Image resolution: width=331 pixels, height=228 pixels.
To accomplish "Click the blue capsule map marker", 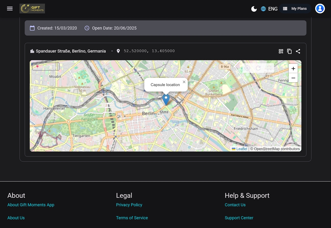I will tap(166, 99).
